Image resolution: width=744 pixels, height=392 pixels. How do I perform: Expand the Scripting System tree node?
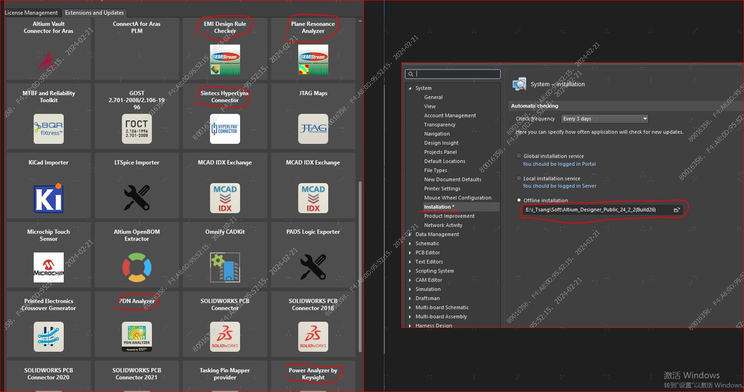point(410,271)
